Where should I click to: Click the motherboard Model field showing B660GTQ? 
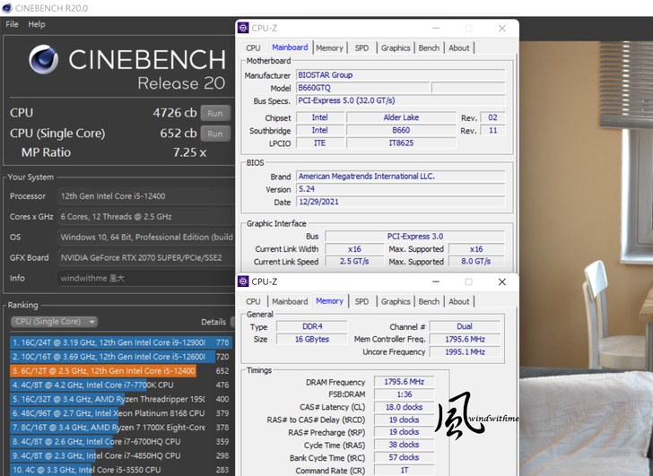(361, 89)
